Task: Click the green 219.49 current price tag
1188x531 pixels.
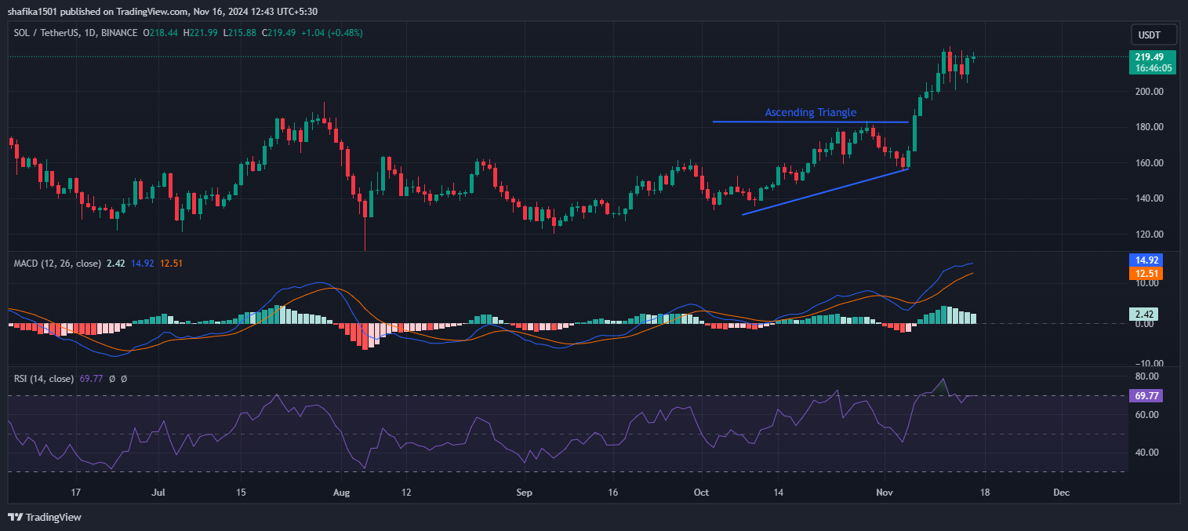Action: click(1148, 57)
